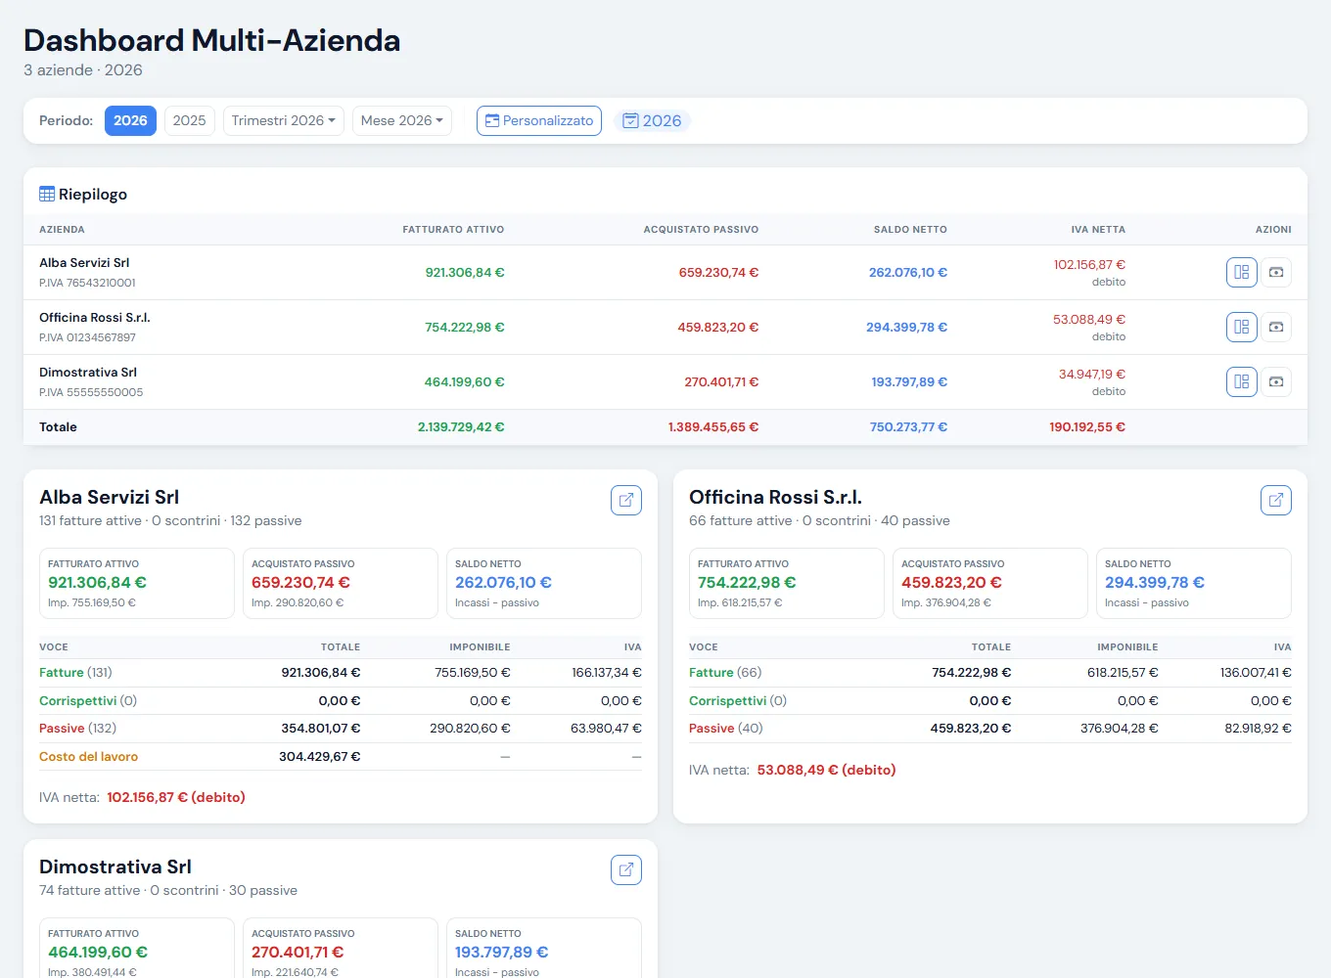Click the 304.429,67 € labor cost value
Viewport: 1331px width, 978px height.
(319, 757)
